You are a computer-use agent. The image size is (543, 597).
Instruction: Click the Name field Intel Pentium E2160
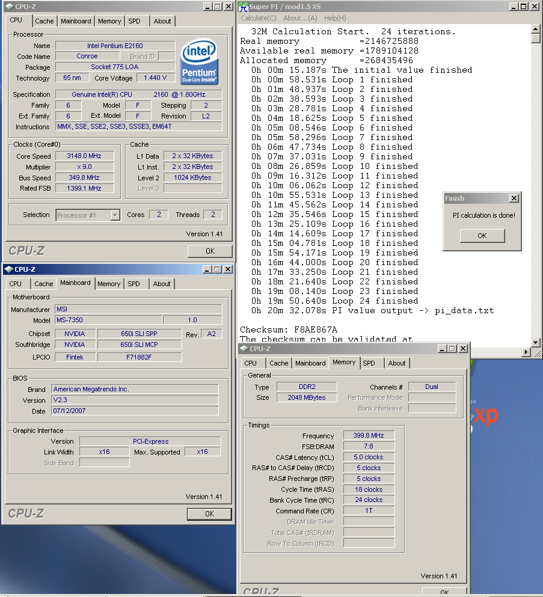click(x=115, y=46)
